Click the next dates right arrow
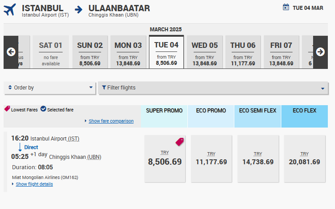 [x=320, y=52]
